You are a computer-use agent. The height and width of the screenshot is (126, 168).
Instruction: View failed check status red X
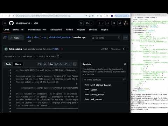click(x=62, y=49)
